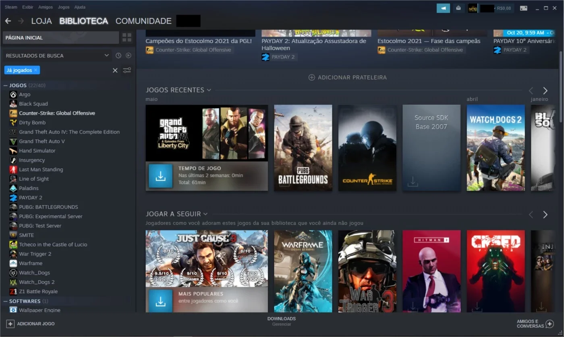Switch library to grid view icon
The height and width of the screenshot is (337, 564).
pyautogui.click(x=127, y=38)
